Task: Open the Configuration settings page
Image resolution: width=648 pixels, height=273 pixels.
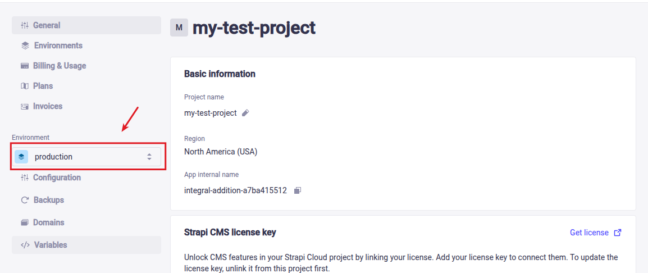Action: click(x=57, y=178)
